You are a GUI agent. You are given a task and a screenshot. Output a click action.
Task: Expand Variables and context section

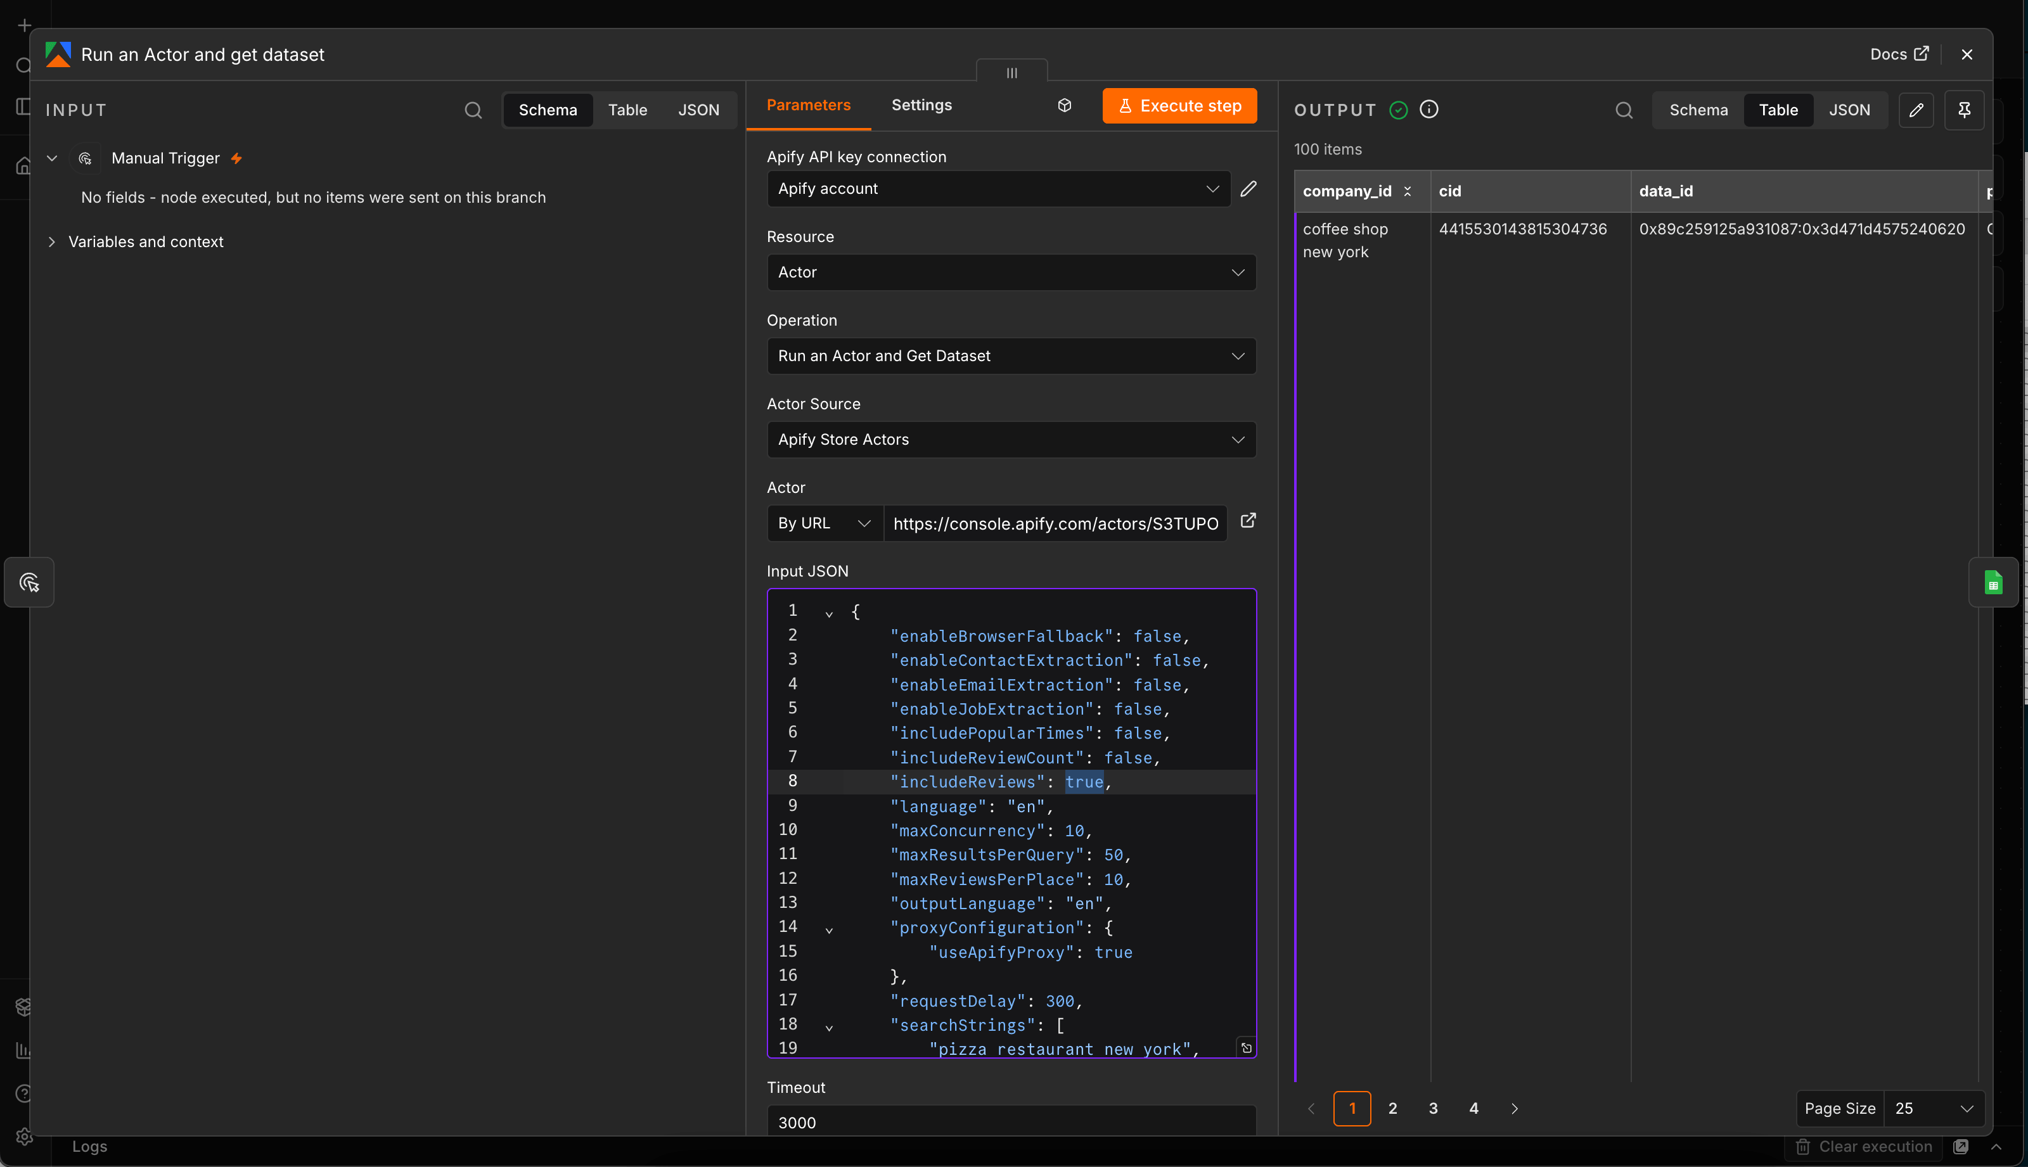tap(52, 241)
